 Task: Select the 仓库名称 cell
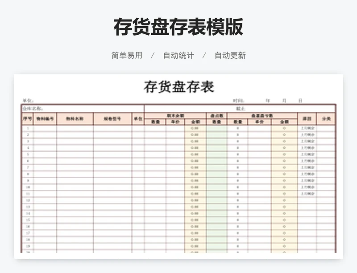[83, 109]
